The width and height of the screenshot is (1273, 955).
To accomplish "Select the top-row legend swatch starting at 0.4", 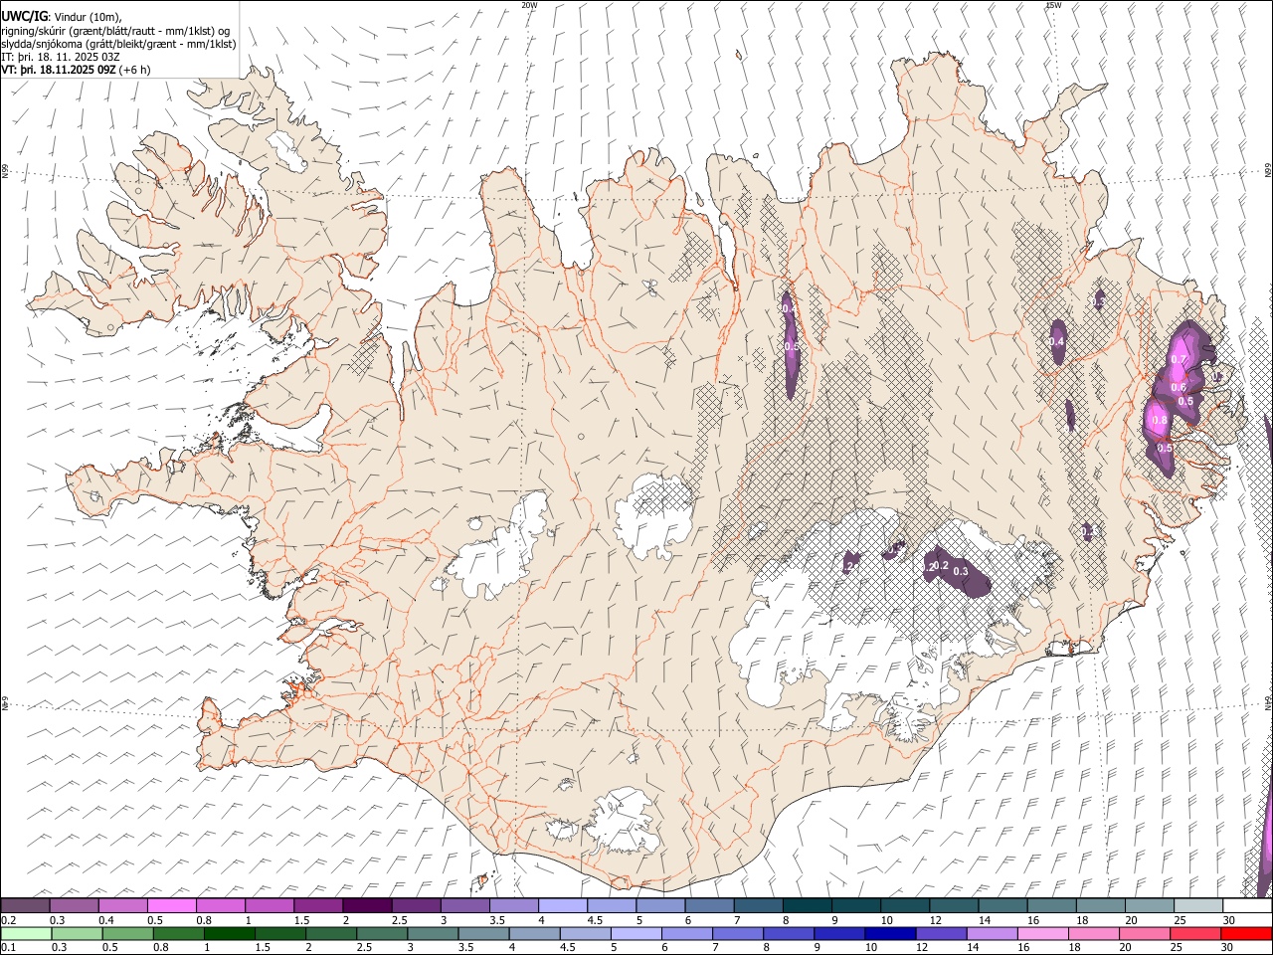I will click(122, 906).
